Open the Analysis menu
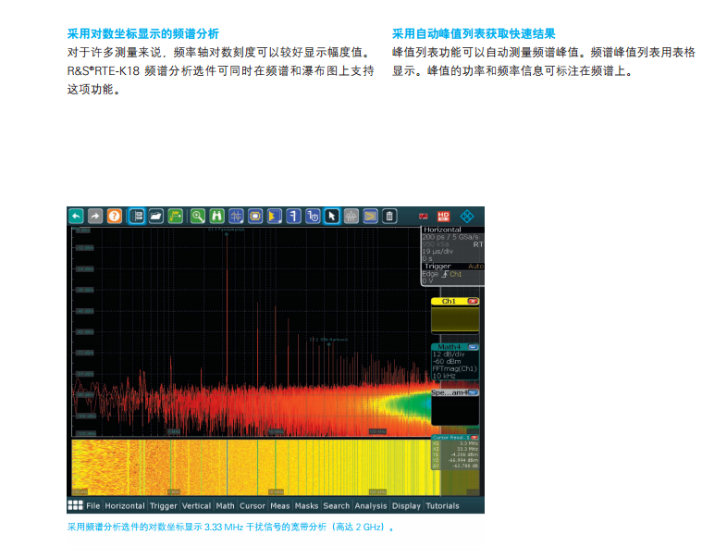Image resolution: width=727 pixels, height=559 pixels. pos(371,505)
